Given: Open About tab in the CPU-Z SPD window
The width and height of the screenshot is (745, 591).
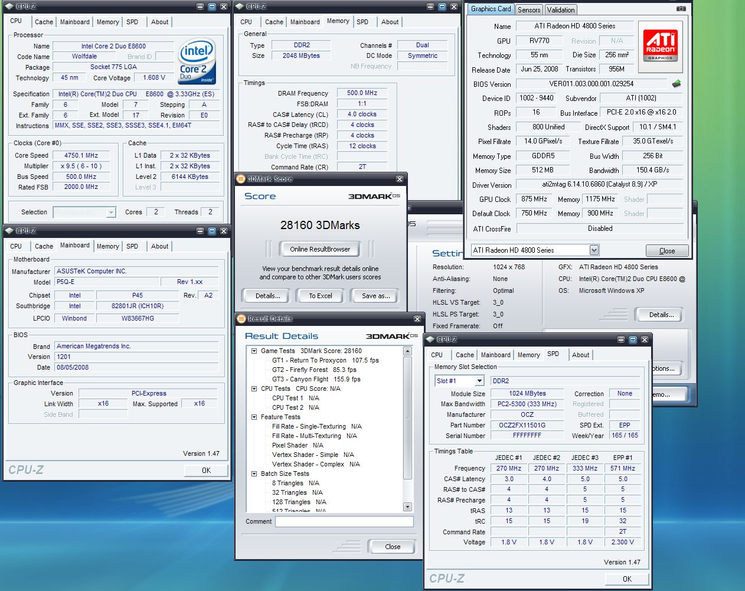Looking at the screenshot, I should coord(581,355).
